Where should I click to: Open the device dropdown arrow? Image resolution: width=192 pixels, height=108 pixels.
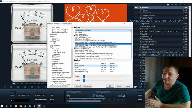coord(131,31)
